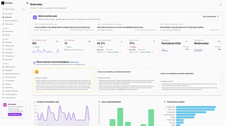
Task: Select the yellow highlighted recommendation card
Action: click(x=64, y=80)
